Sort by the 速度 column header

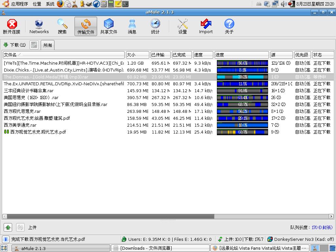click(x=203, y=55)
